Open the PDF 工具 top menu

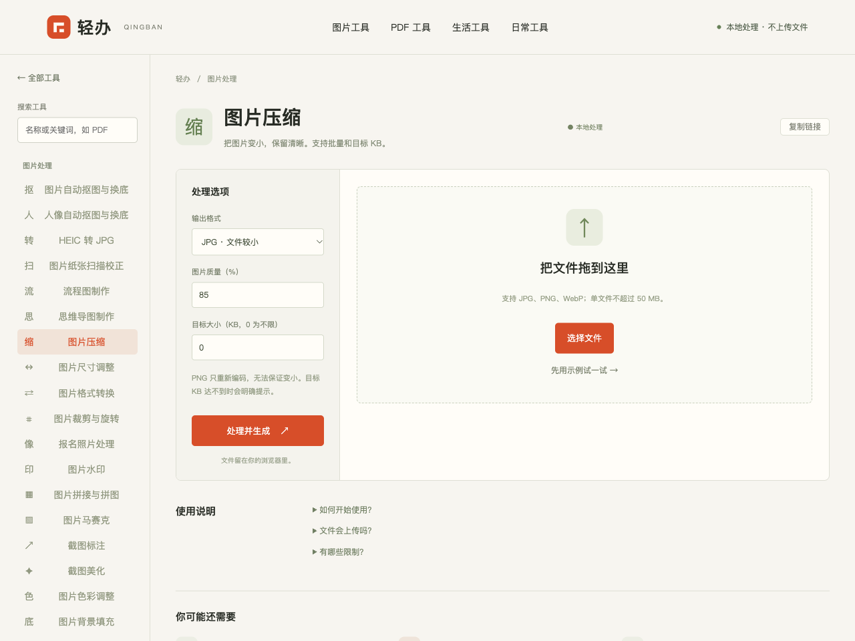411,27
